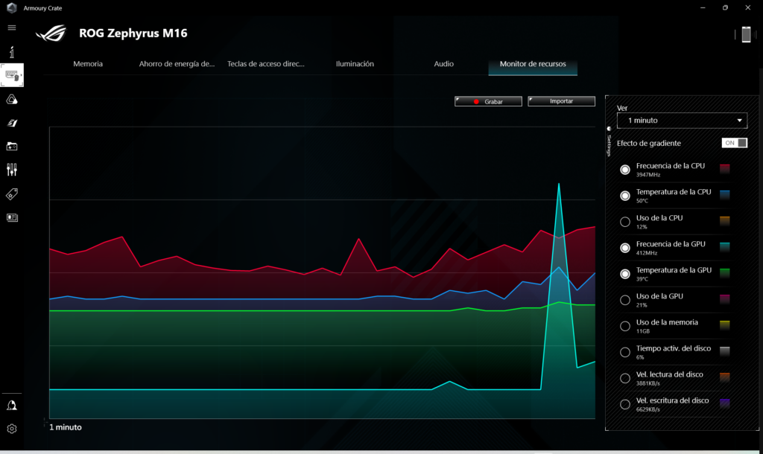
Task: Click the '12%' CPU usage value
Action: coord(642,227)
